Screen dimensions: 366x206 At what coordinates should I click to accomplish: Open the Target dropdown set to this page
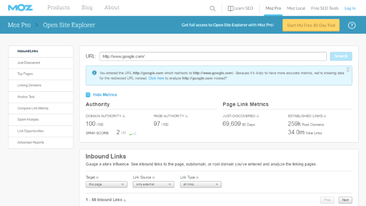106,185
